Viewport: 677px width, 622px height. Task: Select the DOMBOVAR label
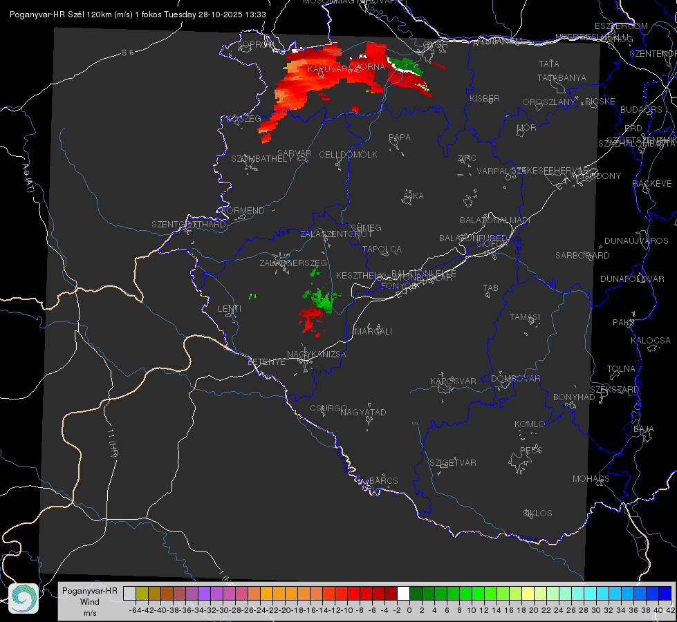point(515,379)
